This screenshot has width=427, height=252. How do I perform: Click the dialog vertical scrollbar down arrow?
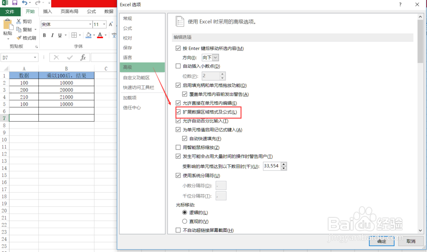click(420, 231)
